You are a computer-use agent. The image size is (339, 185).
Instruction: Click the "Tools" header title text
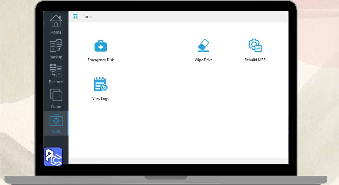click(87, 17)
